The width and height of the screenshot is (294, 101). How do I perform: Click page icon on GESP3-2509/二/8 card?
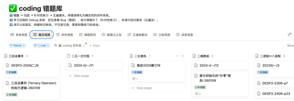tap(8, 65)
